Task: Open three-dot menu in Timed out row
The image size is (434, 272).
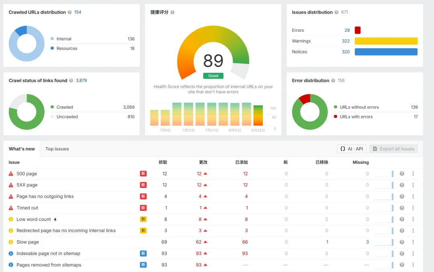Action: (413, 208)
